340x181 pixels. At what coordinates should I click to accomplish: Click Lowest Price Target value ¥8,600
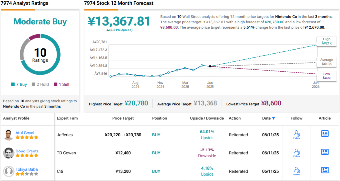(271, 103)
